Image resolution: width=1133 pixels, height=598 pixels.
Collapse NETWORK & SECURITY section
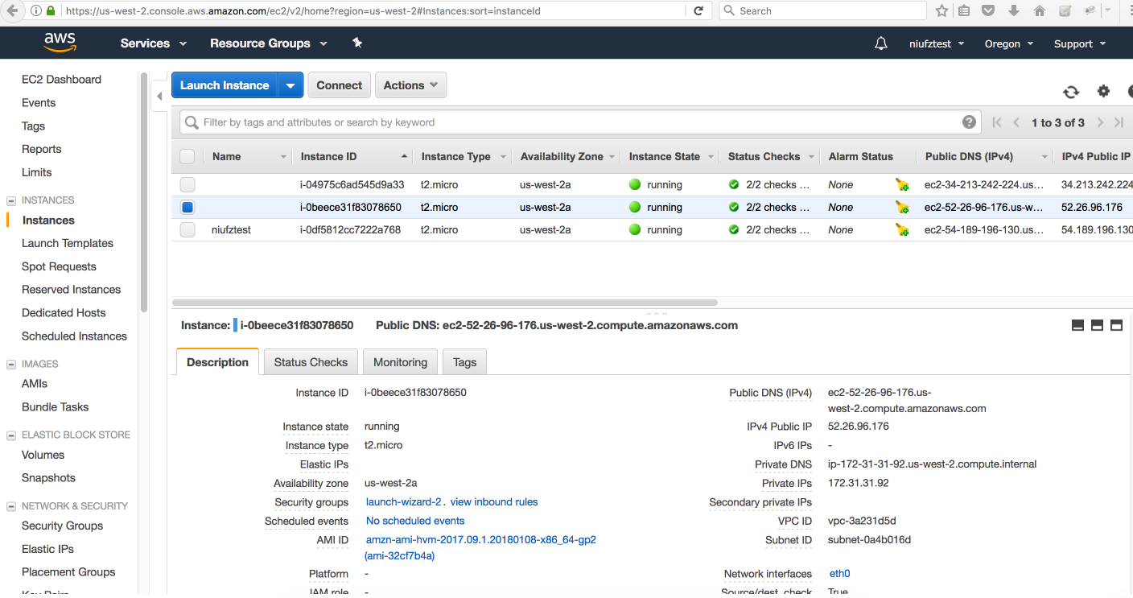(11, 506)
